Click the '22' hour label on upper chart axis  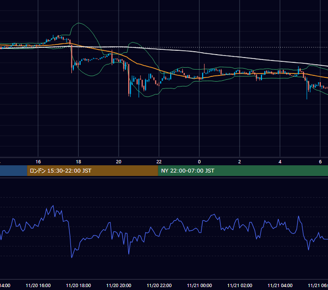coord(159,162)
